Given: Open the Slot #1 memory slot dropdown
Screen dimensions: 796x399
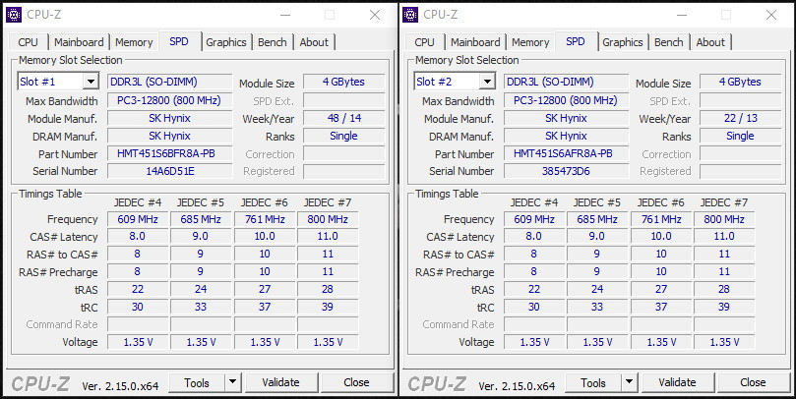Looking at the screenshot, I should point(91,82).
